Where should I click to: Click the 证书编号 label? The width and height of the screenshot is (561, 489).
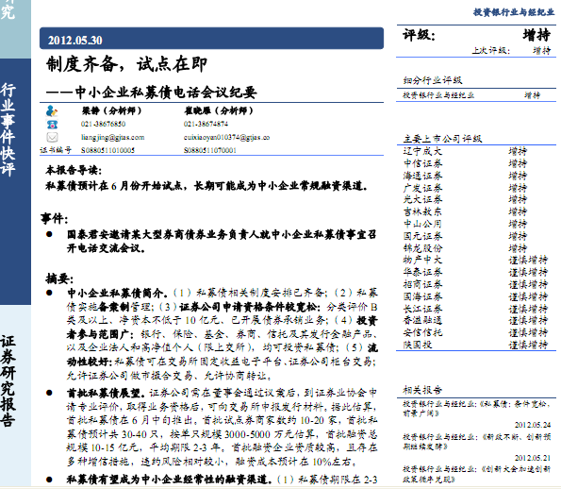click(x=56, y=150)
